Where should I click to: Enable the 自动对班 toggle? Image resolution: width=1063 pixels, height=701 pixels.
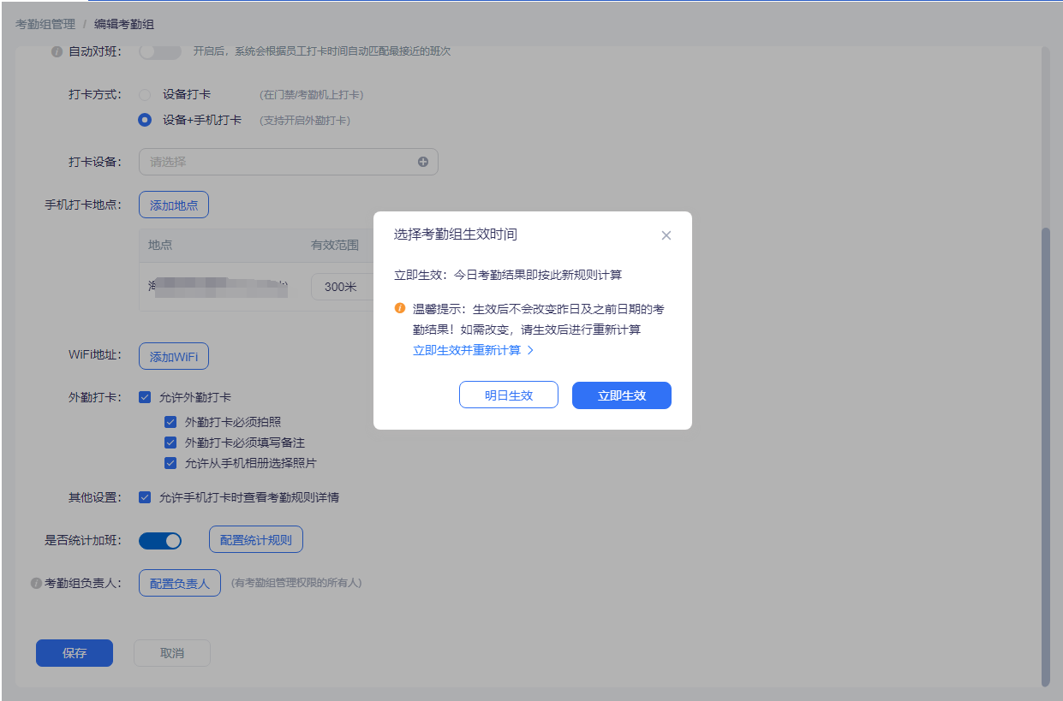pyautogui.click(x=159, y=51)
